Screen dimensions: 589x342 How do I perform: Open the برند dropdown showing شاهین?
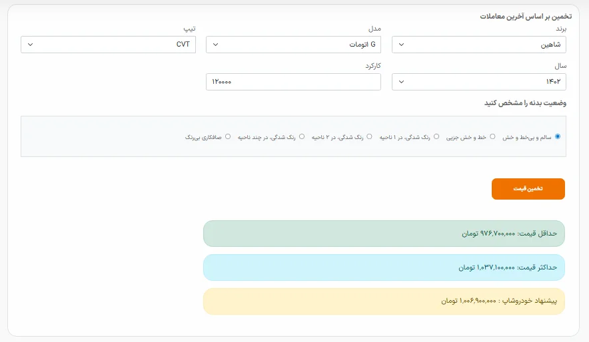(478, 45)
